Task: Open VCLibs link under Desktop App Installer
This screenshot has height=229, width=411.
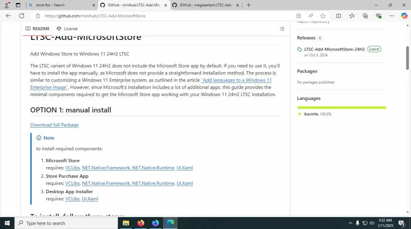Action: (73, 199)
